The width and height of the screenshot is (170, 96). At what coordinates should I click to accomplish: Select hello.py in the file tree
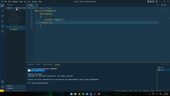15,29
